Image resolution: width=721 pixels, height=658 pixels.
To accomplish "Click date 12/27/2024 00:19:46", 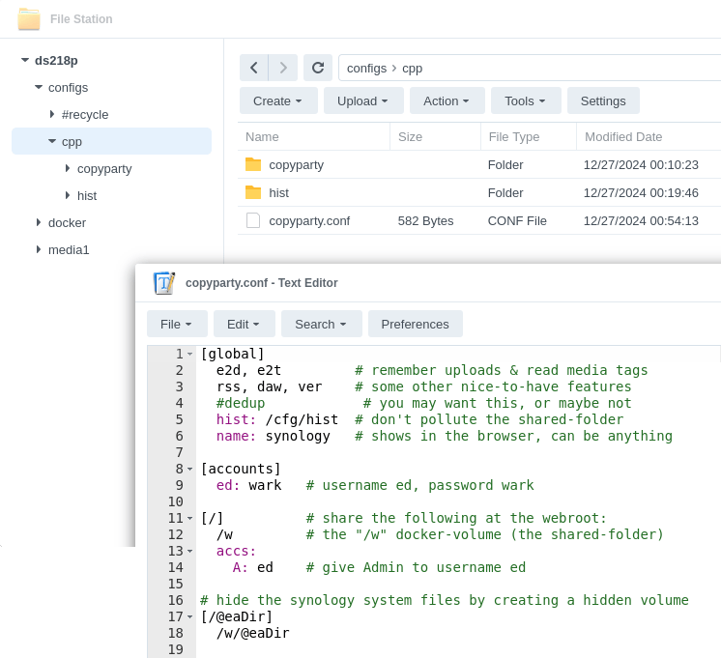I will (x=641, y=192).
